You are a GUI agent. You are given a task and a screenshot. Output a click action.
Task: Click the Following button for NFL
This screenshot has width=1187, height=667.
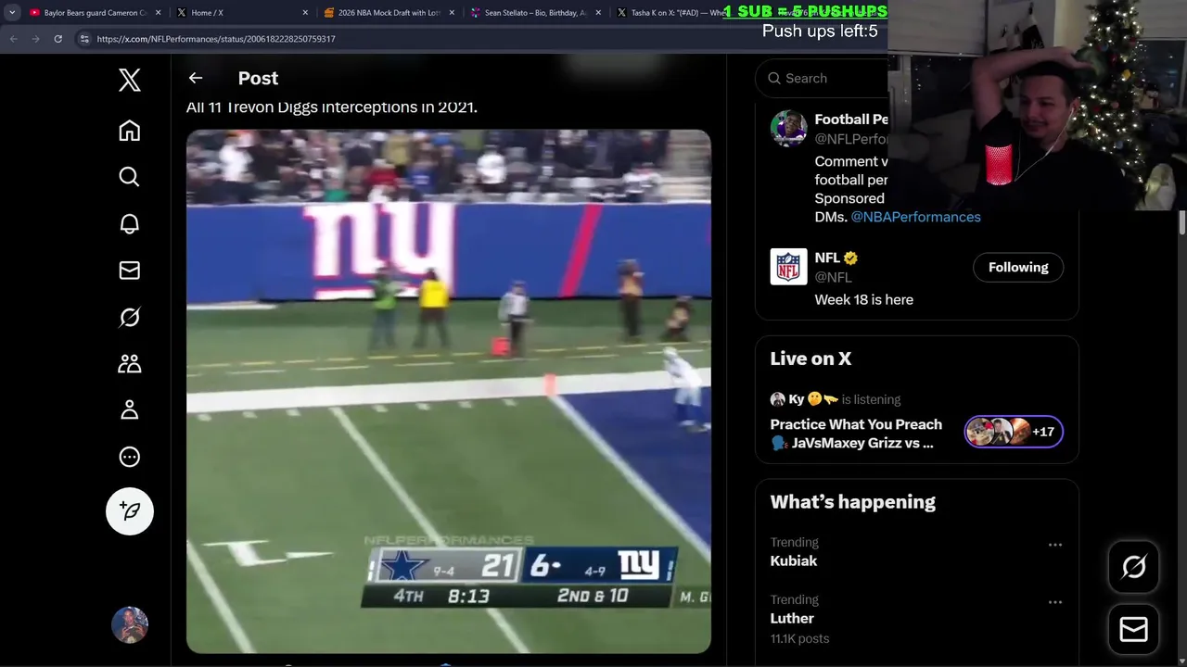point(1018,268)
